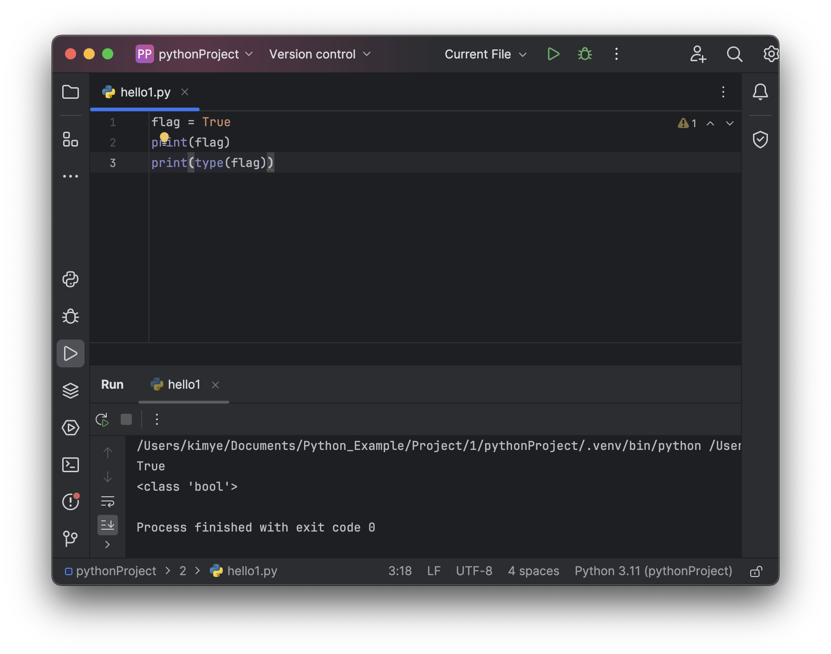Toggle the read-only lock in status bar
This screenshot has height=654, width=831.
pos(756,571)
